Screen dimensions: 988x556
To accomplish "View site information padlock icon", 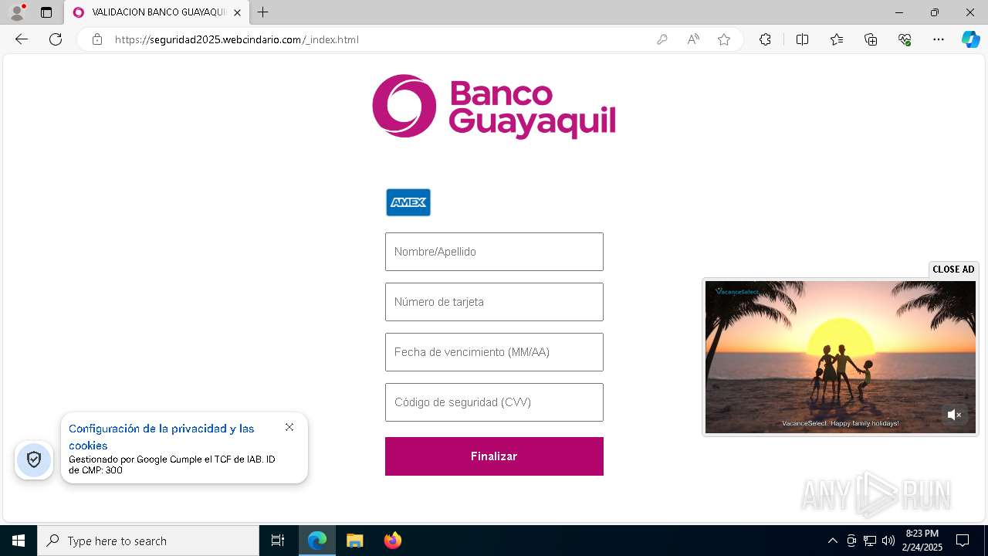I will point(97,39).
